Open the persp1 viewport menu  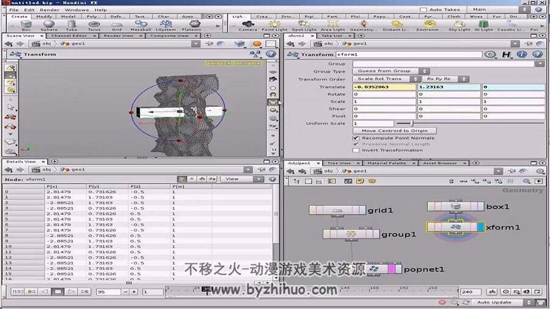coord(219,63)
